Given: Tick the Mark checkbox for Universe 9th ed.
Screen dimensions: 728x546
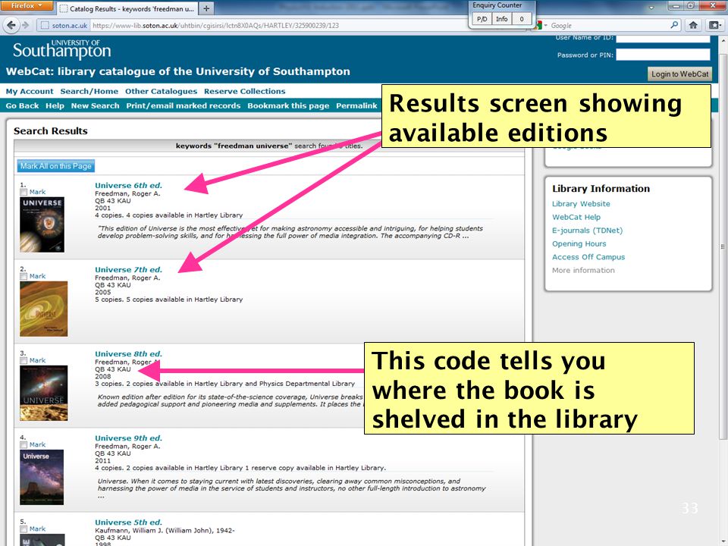Looking at the screenshot, I should 24,444.
